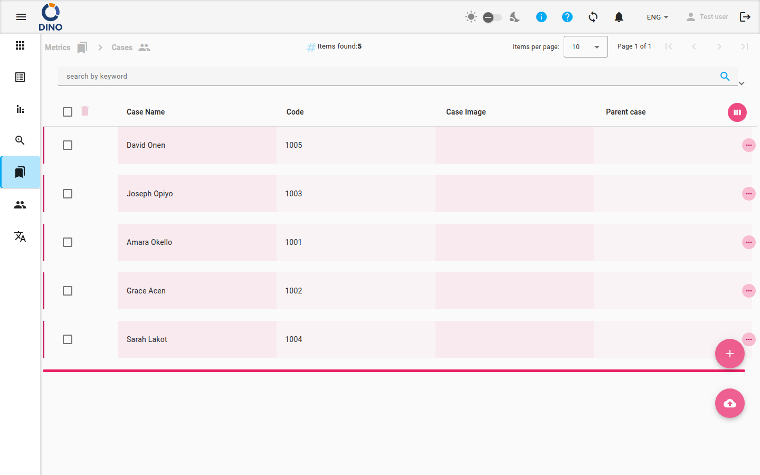760x475 pixels.
Task: Open the pink column settings button
Action: coord(737,112)
